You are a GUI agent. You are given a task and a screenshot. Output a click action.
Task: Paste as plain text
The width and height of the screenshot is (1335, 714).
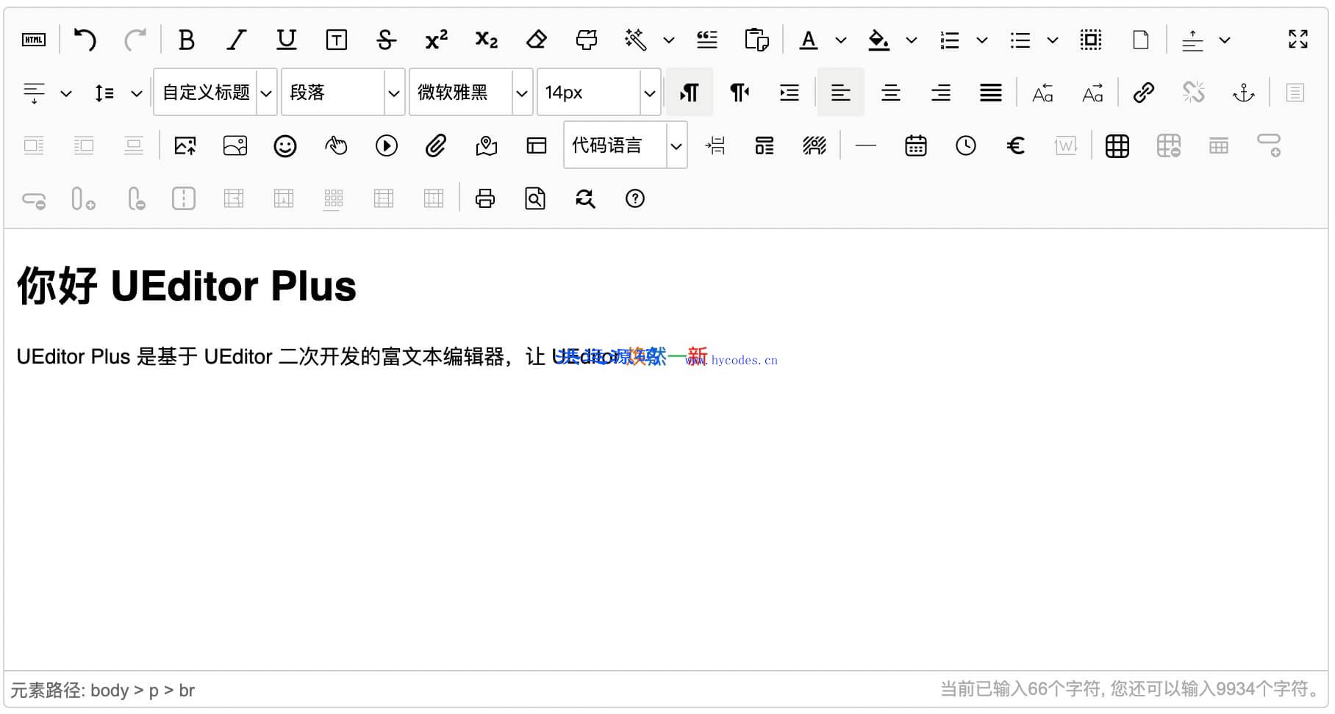coord(757,40)
